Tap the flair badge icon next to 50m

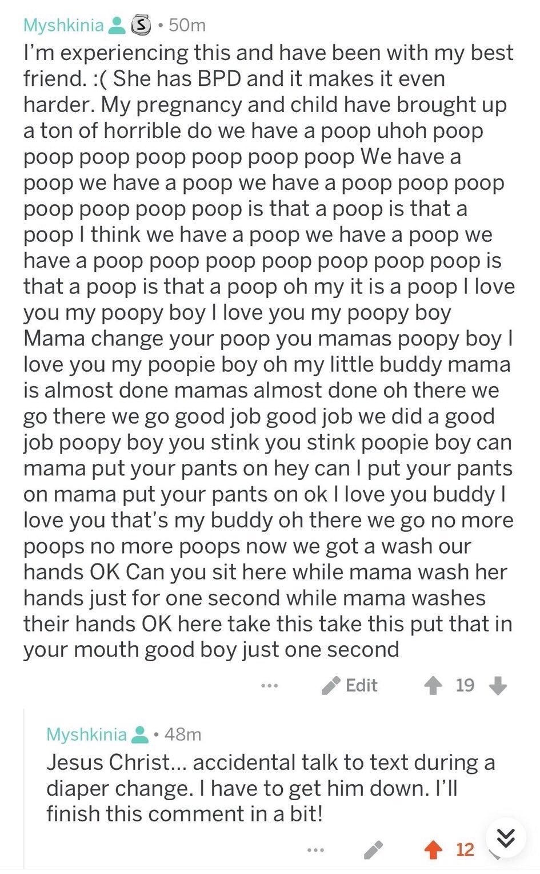click(141, 25)
